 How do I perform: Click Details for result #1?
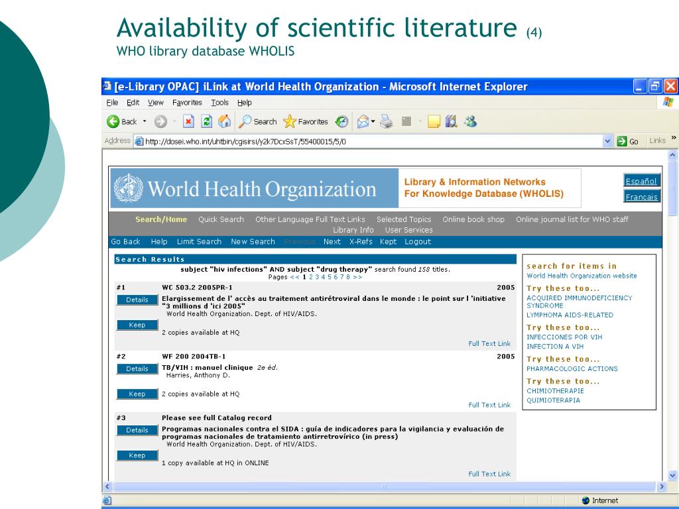pos(137,300)
